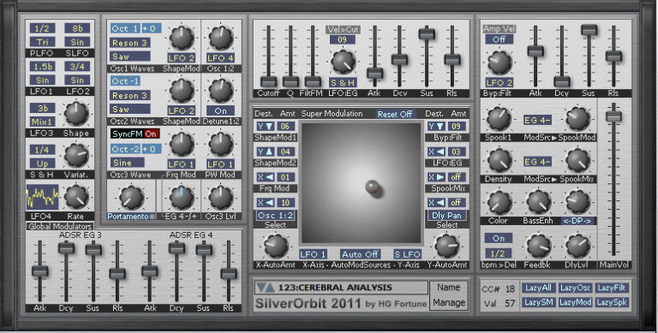Click the X right-arrow direction for SpookMix

tap(436, 177)
